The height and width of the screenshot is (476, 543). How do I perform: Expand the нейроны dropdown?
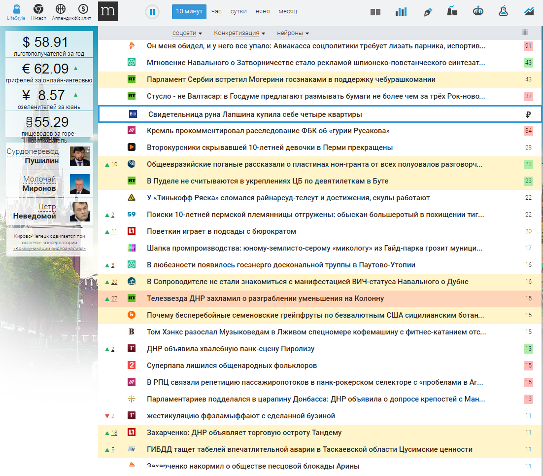coord(293,33)
